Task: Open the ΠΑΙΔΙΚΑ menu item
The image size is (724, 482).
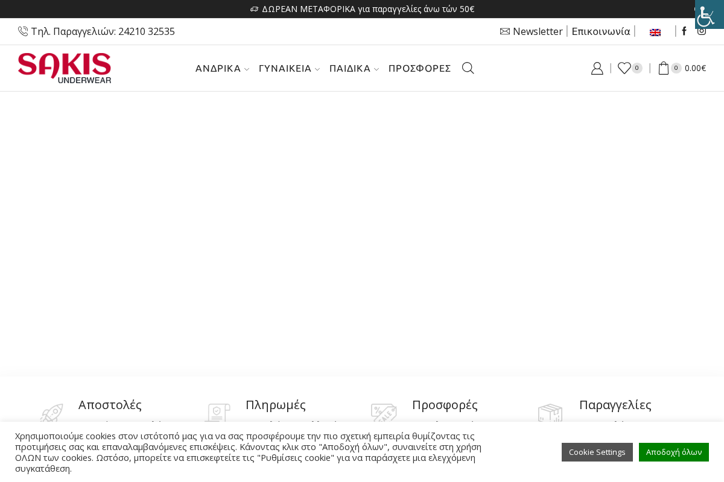Action: click(350, 68)
